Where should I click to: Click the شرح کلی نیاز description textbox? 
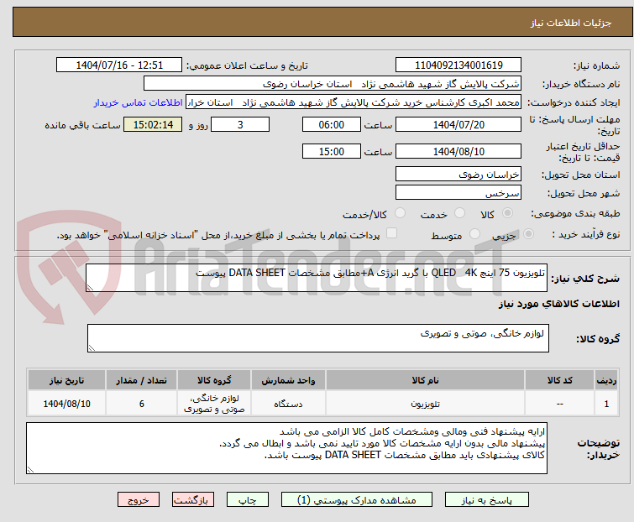tap(317, 278)
